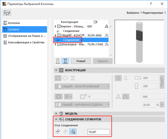Click proportional height icon in Штукатурка row
The height and width of the screenshot is (139, 168).
point(107,44)
